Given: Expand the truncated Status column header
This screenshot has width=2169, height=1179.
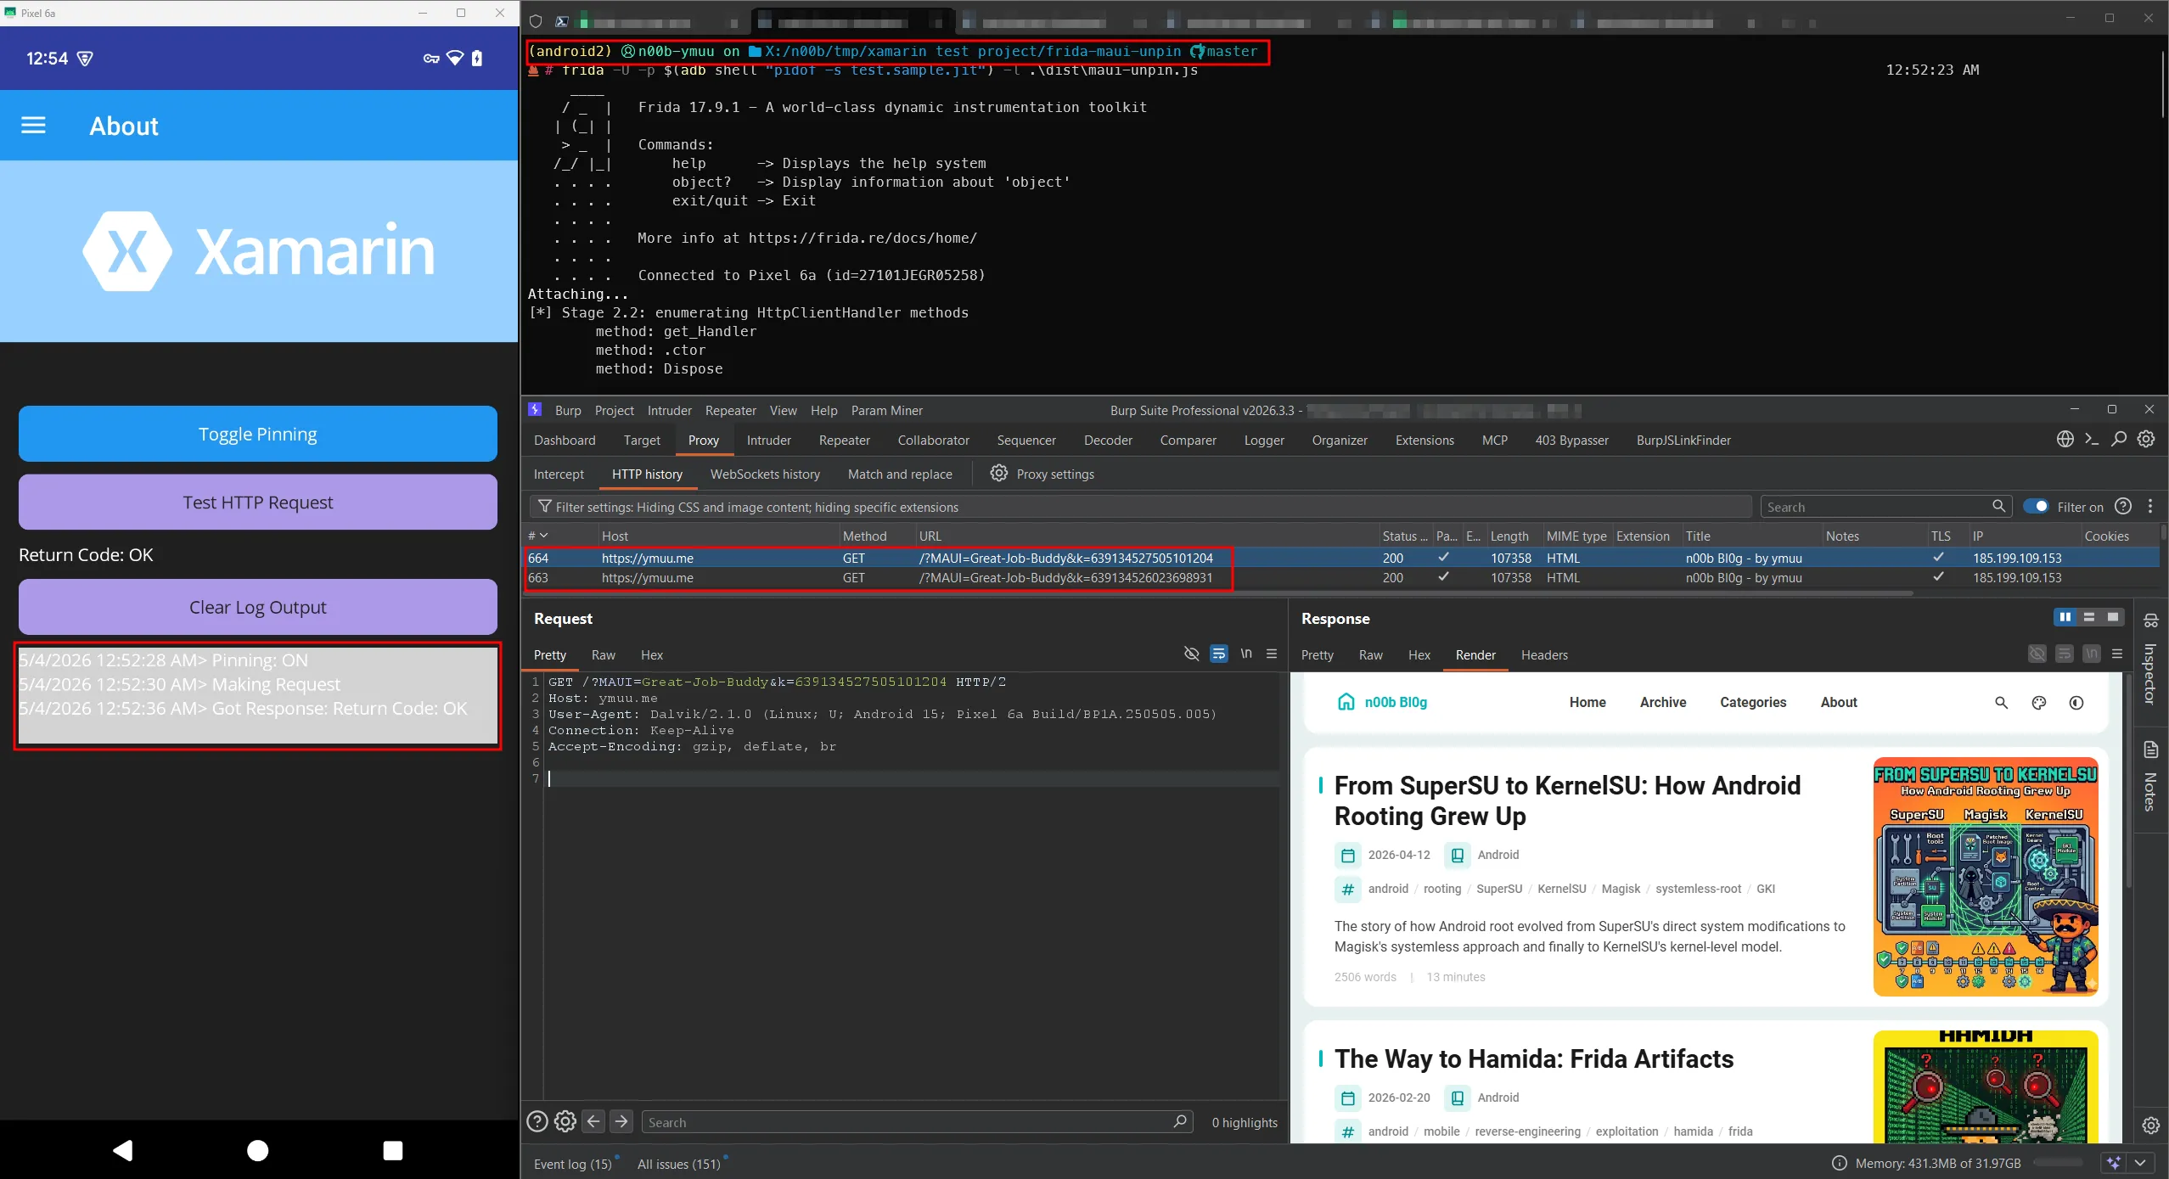Looking at the screenshot, I should pos(1405,536).
